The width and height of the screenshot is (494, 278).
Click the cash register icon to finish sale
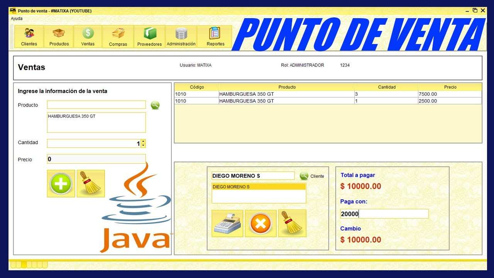[x=227, y=223]
